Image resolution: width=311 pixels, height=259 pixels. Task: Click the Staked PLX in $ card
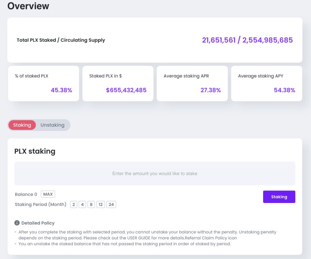[117, 83]
